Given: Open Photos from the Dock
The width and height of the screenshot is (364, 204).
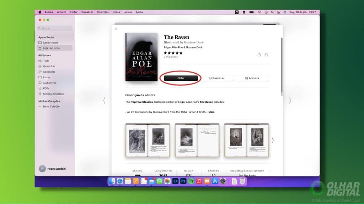Looking at the screenshot, I should click(167, 181).
